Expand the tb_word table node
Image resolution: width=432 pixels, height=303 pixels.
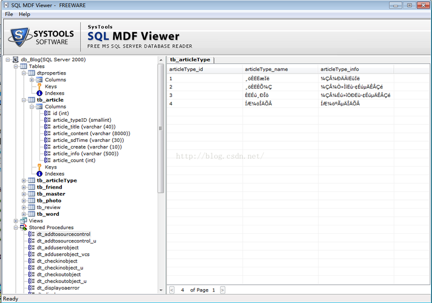pos(24,214)
